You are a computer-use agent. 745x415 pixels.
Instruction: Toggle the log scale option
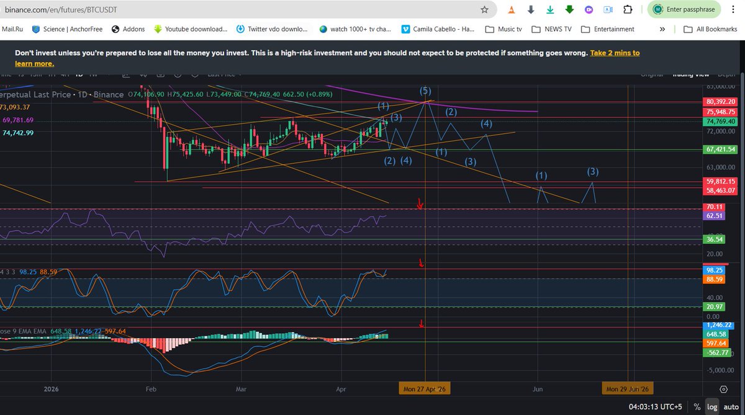tap(711, 407)
